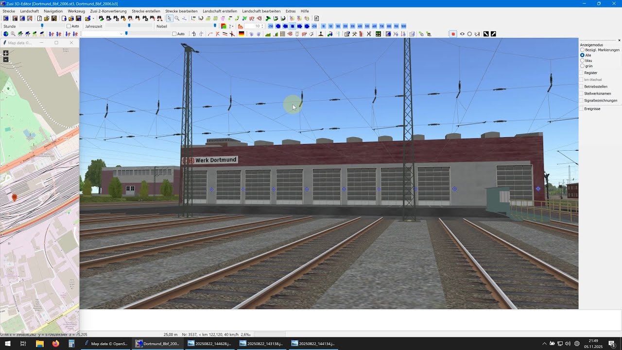This screenshot has width=622, height=350.
Task: Click the blue stop square movement button
Action: point(293,26)
